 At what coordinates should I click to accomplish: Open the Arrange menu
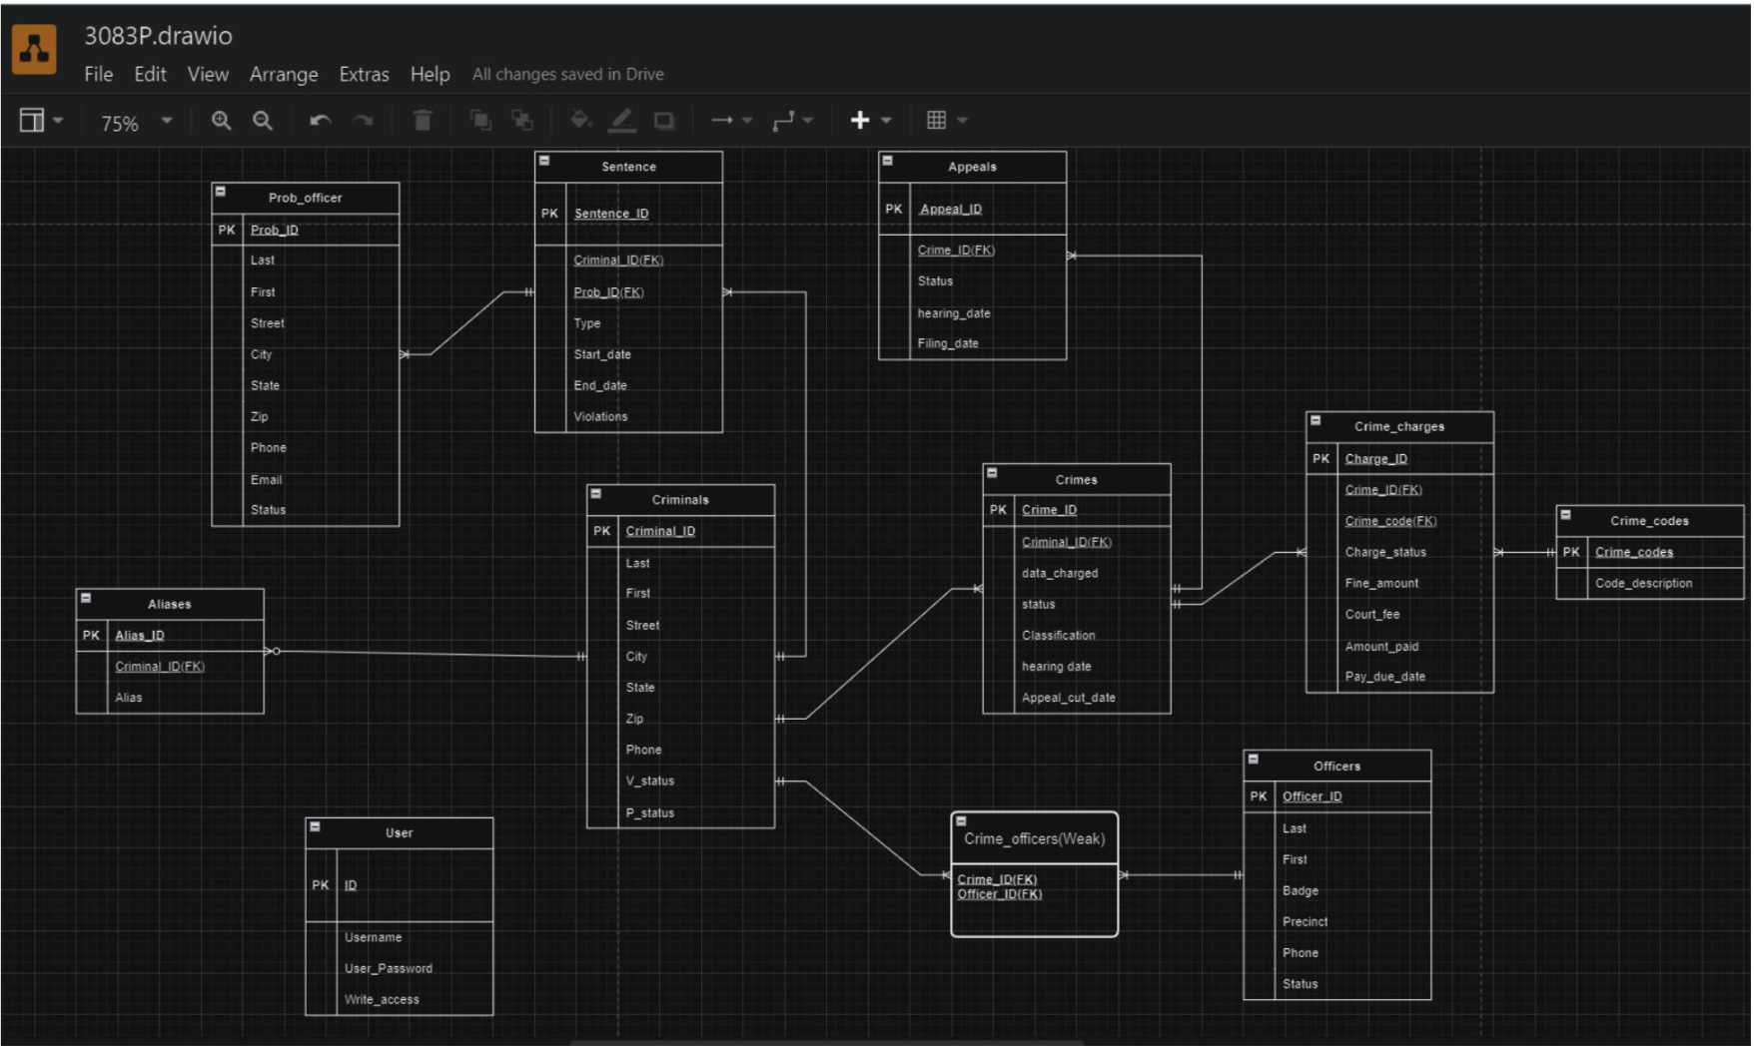284,75
